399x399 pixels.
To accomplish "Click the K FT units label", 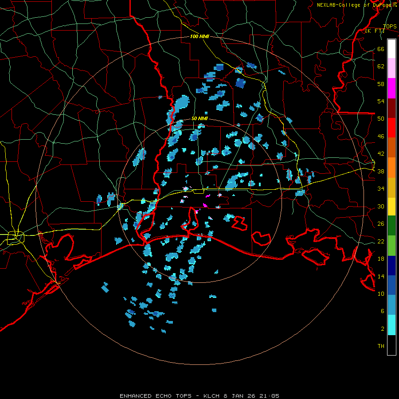I will [x=375, y=31].
